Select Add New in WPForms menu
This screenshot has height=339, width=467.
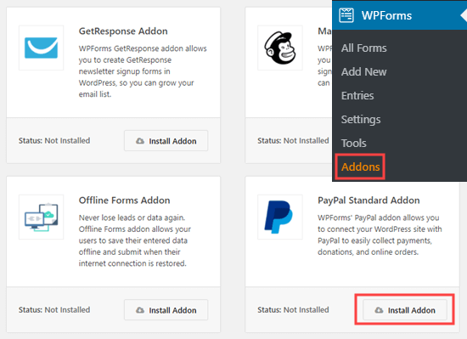pyautogui.click(x=363, y=71)
